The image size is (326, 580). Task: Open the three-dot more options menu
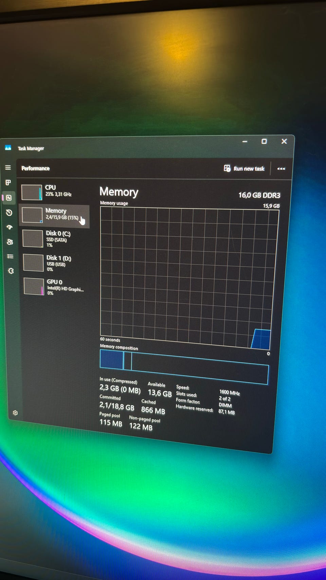point(281,169)
